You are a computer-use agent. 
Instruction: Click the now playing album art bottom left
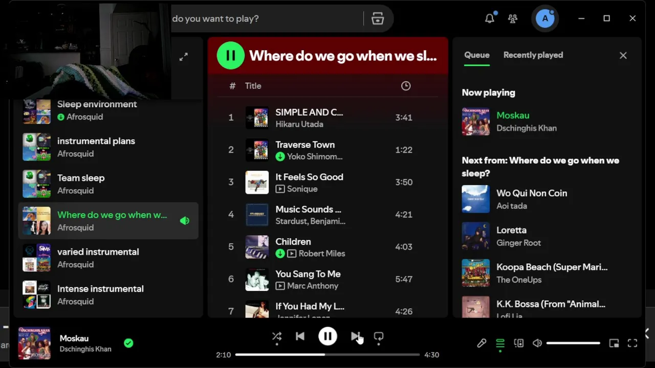pos(34,343)
